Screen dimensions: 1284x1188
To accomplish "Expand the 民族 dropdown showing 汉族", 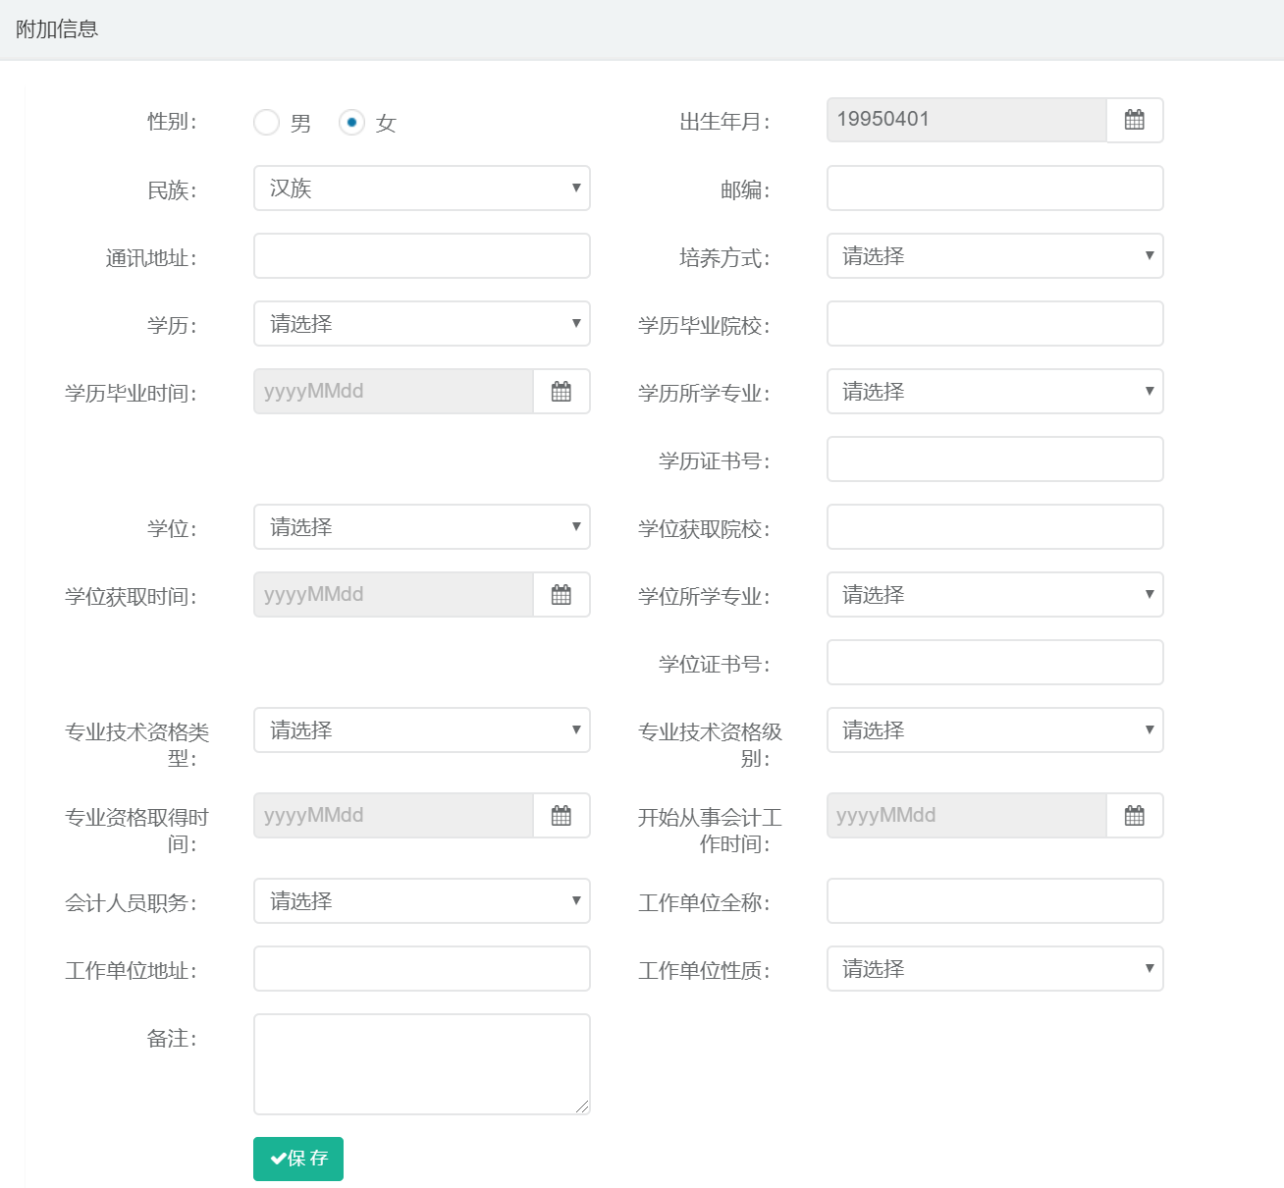I will coord(421,189).
